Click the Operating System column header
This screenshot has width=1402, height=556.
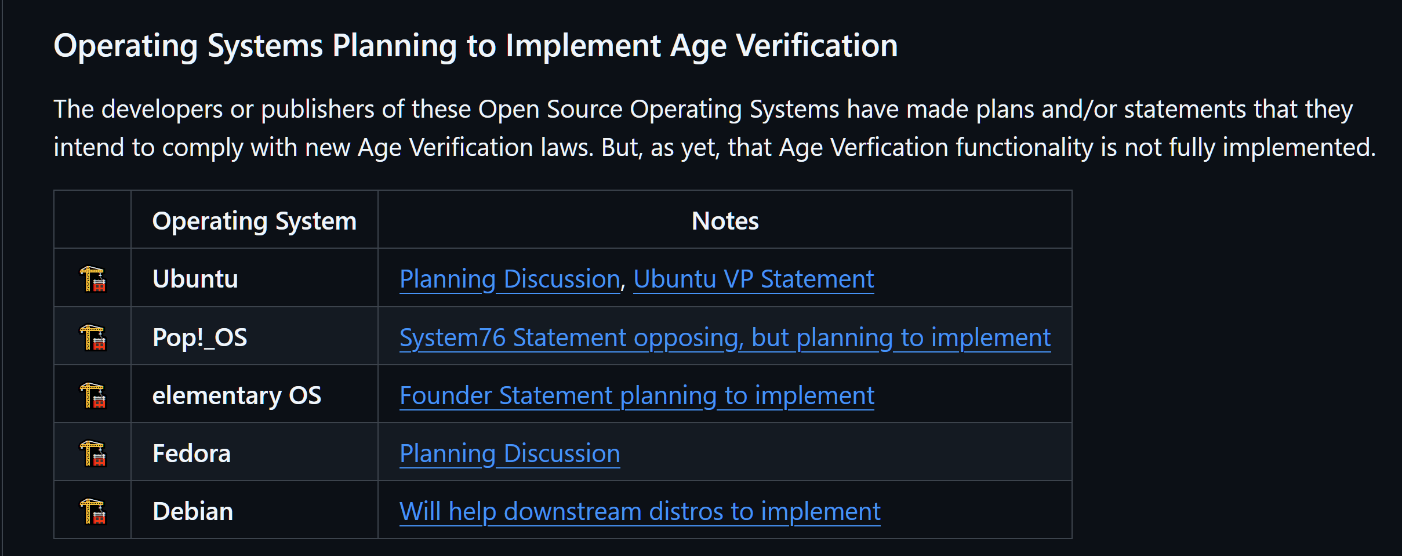click(x=254, y=221)
